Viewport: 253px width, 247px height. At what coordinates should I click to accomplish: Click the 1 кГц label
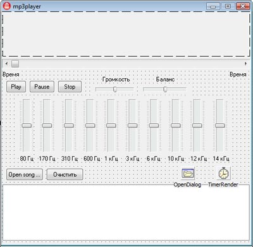(111, 159)
